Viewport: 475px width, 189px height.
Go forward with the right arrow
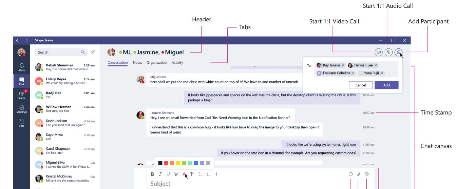click(x=26, y=40)
